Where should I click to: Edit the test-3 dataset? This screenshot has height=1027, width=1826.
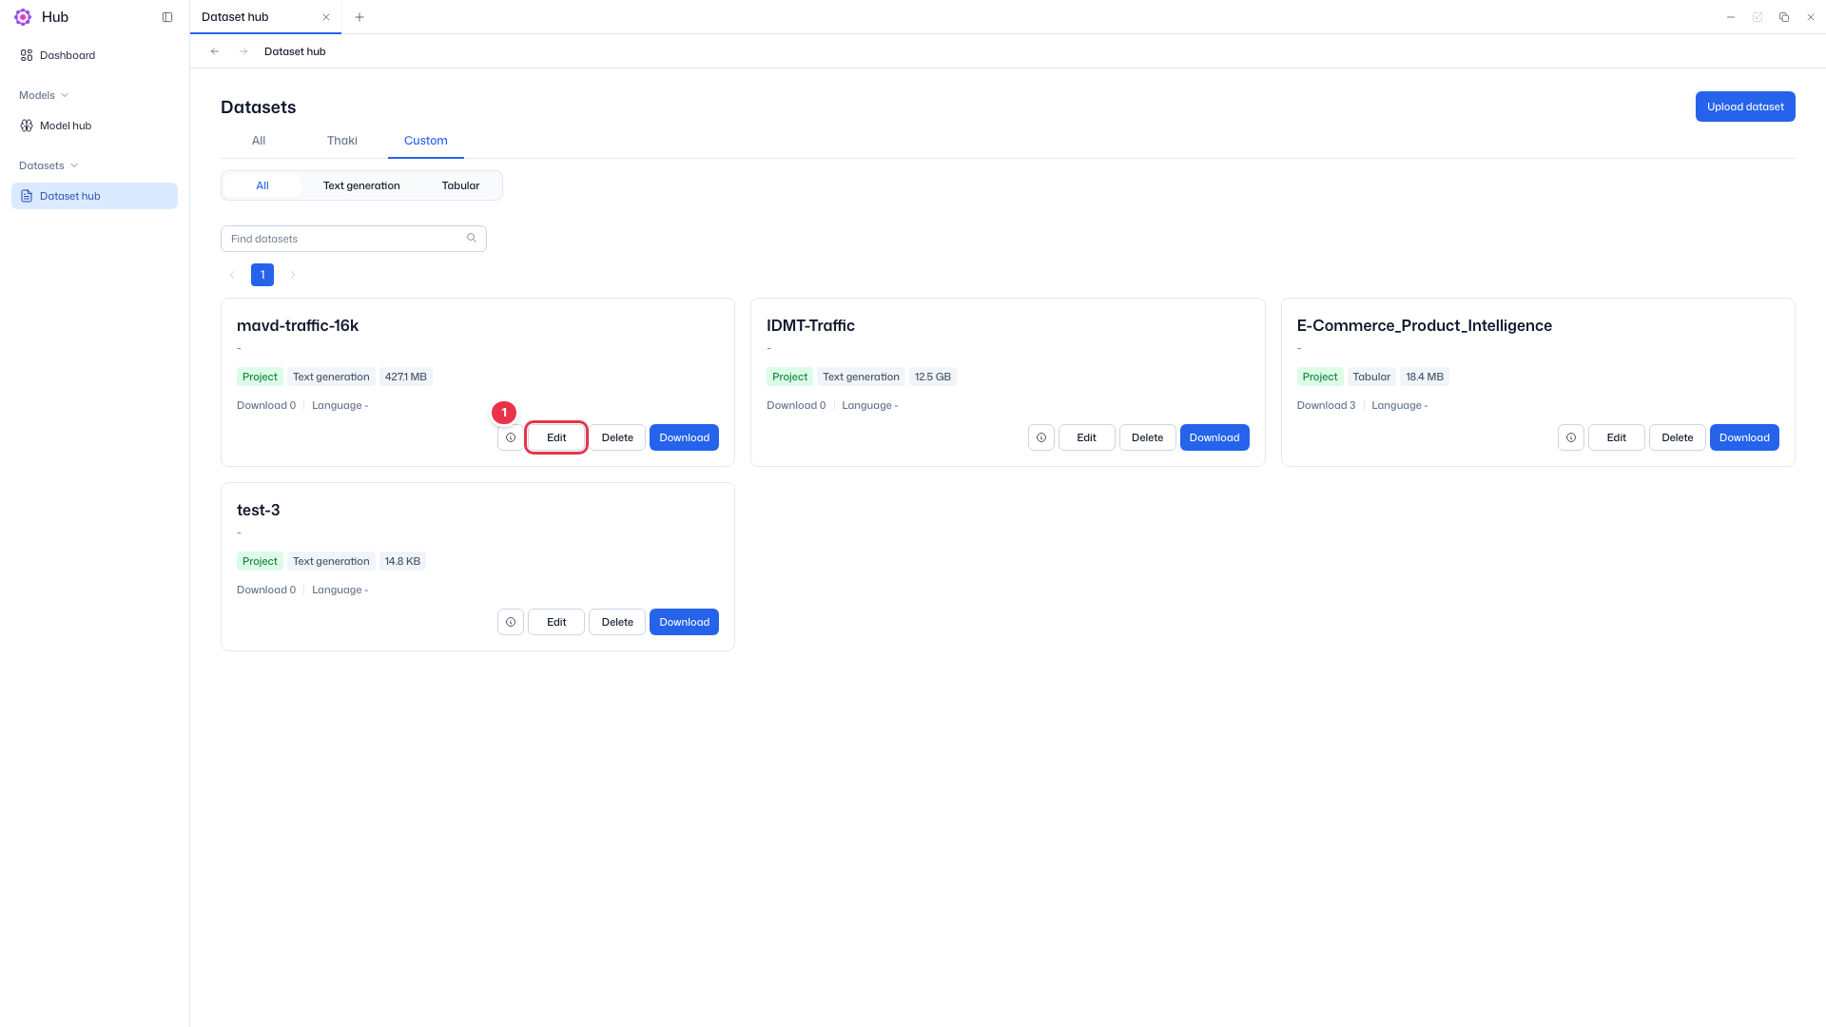coord(556,622)
